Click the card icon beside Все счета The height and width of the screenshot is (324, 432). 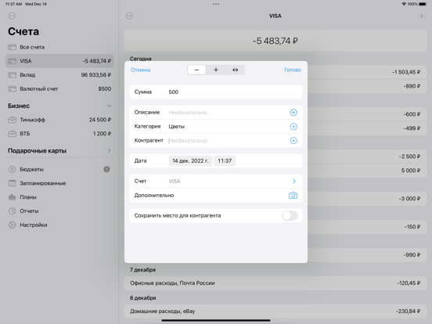(12, 47)
